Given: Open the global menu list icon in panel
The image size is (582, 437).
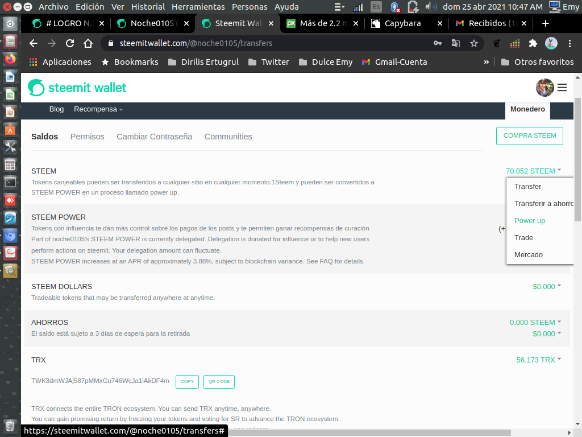Looking at the screenshot, I should (339, 7).
